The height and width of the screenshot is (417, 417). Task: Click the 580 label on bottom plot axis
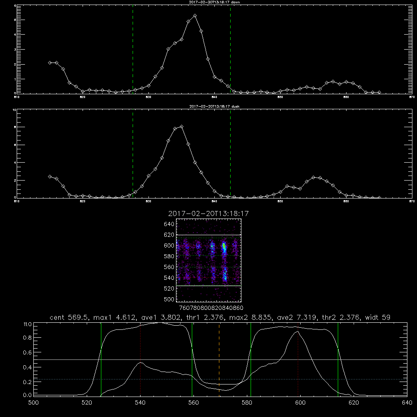point(247,403)
